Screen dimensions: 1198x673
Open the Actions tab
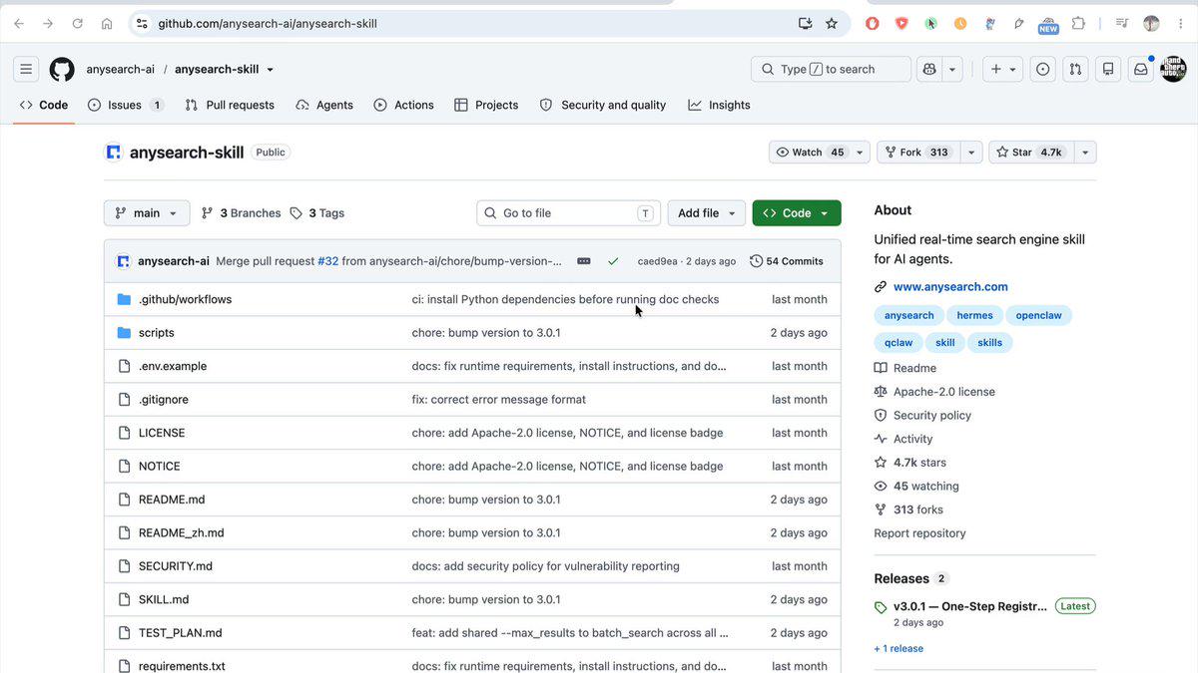(x=403, y=105)
